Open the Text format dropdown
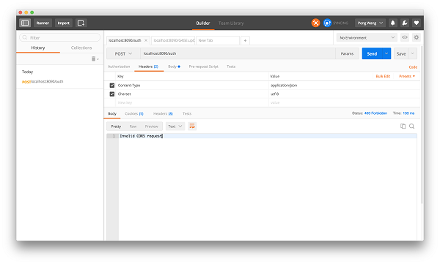Image resolution: width=440 pixels, height=264 pixels. (175, 127)
